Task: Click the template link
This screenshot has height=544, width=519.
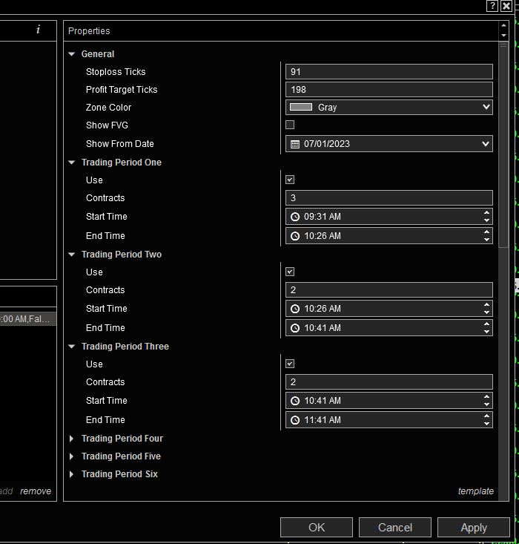Action: 476,491
